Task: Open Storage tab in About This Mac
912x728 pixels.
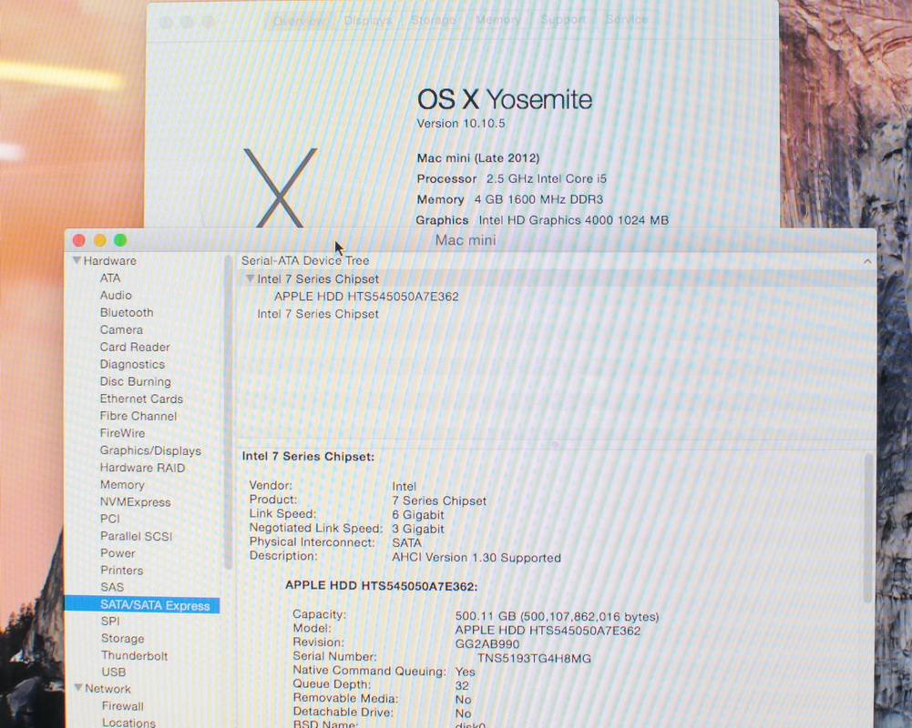Action: (x=434, y=20)
